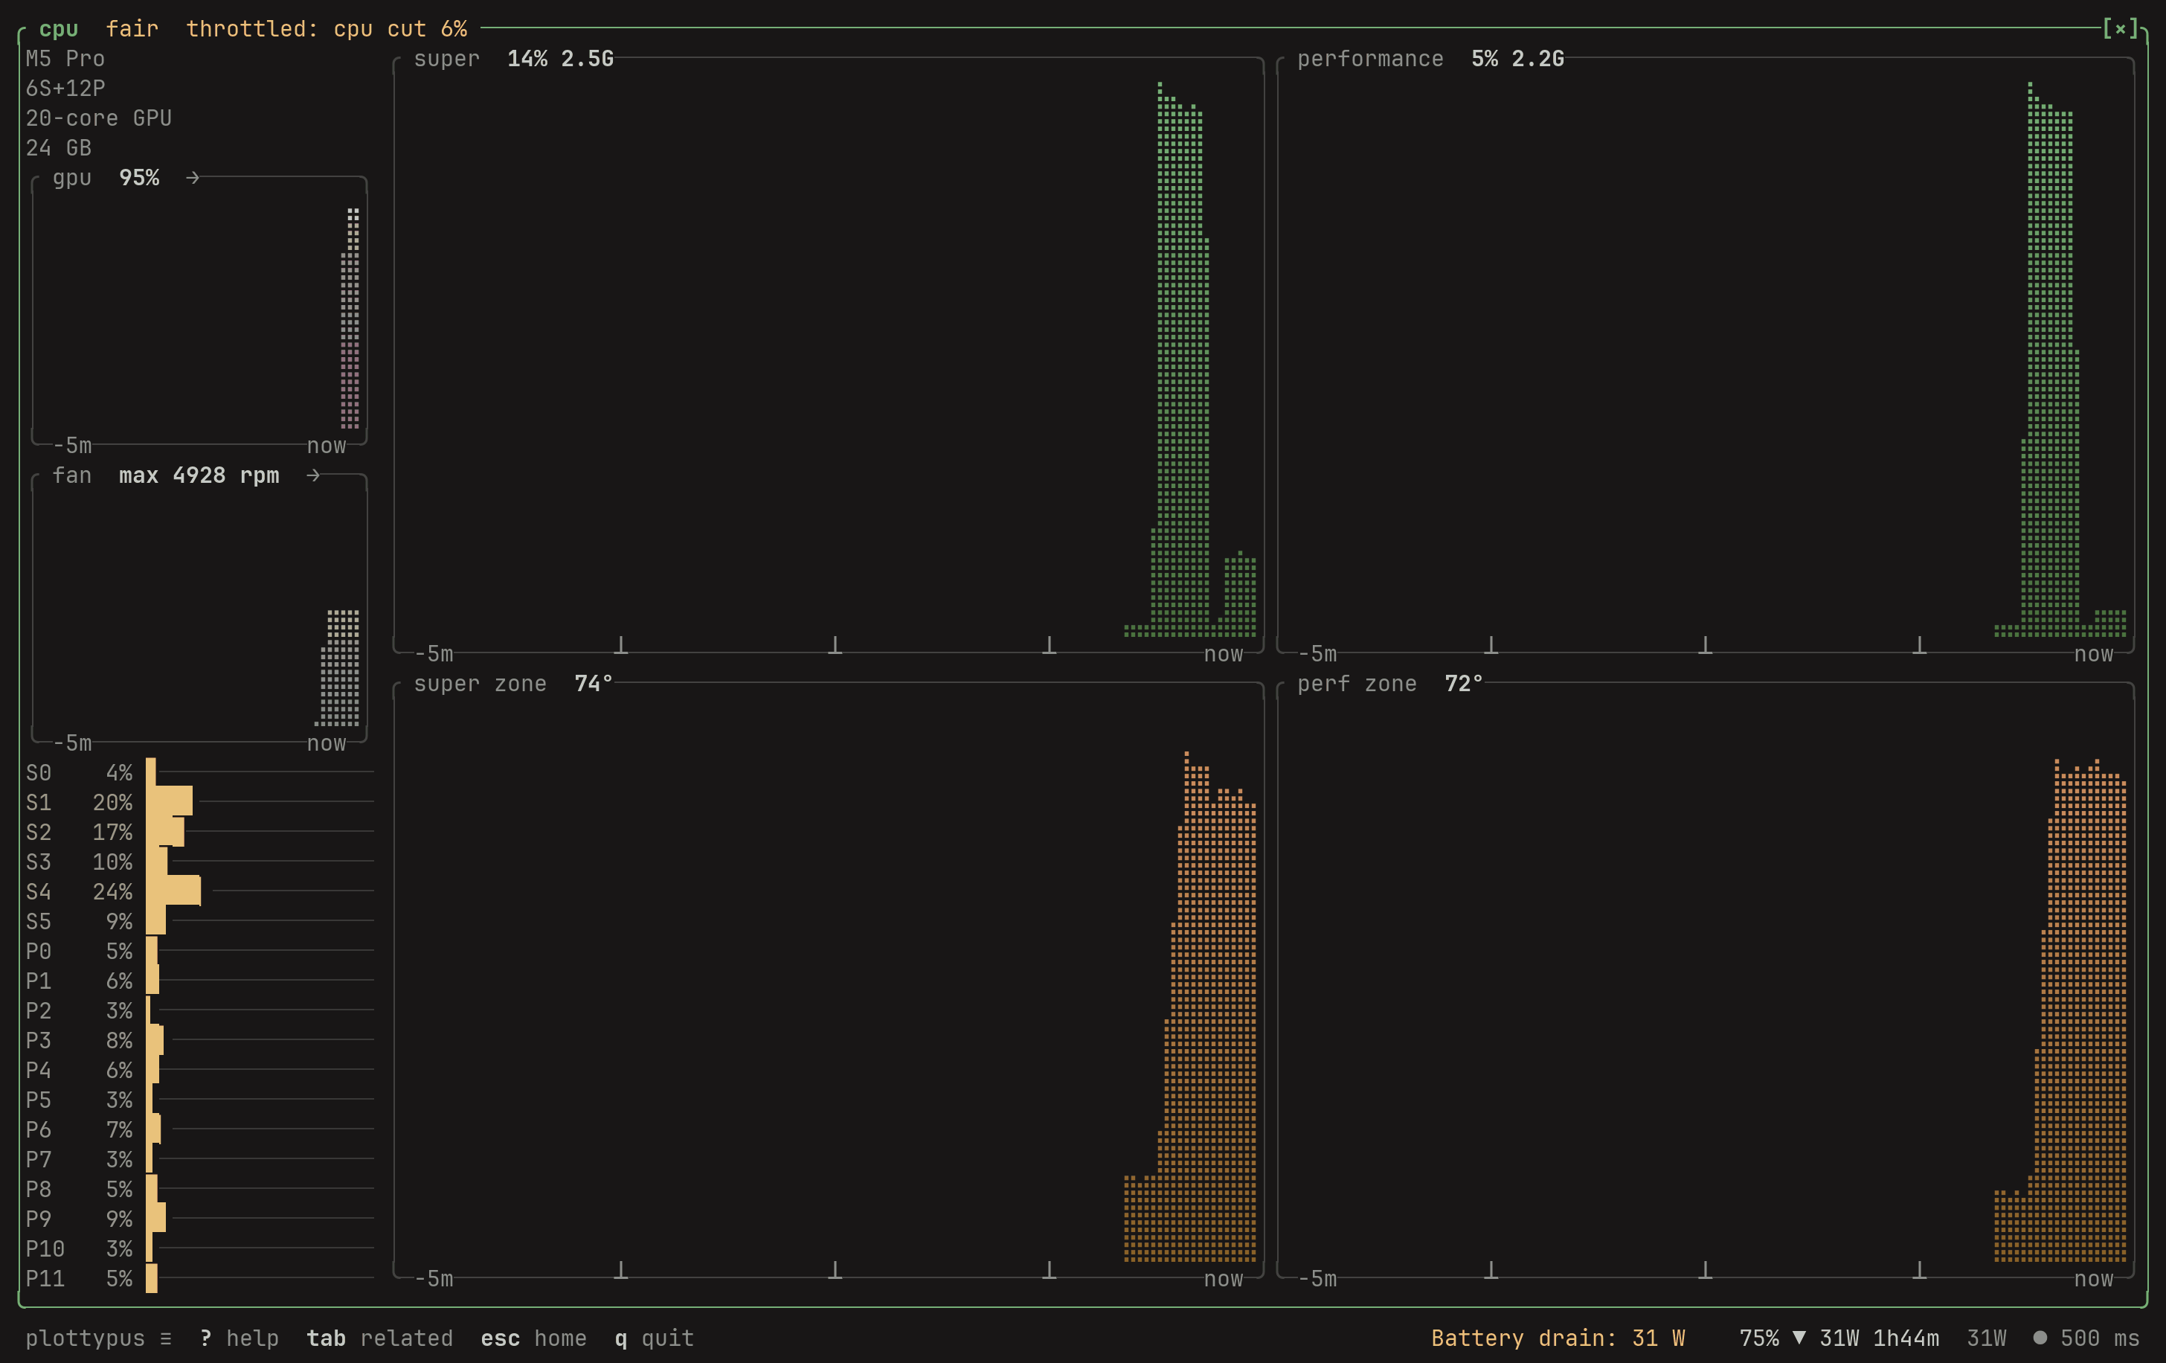This screenshot has height=1363, width=2166.
Task: Go home via esc shortcut
Action: (533, 1338)
